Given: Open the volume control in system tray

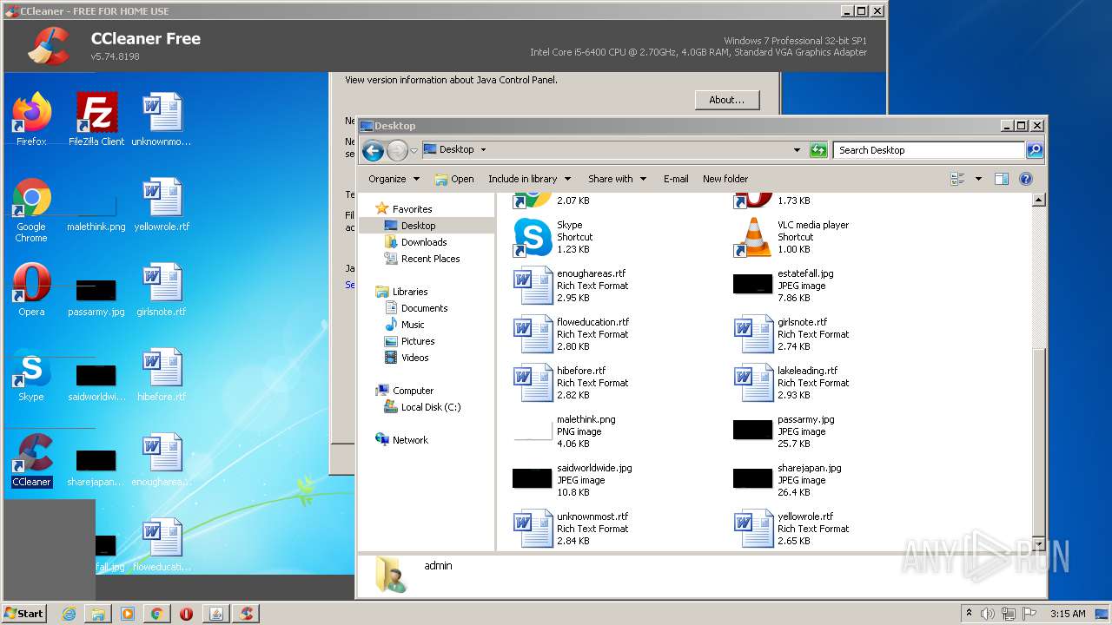Looking at the screenshot, I should tap(988, 614).
